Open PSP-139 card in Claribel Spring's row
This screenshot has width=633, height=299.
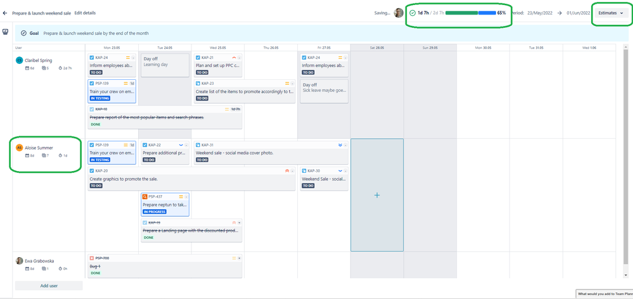click(x=112, y=91)
